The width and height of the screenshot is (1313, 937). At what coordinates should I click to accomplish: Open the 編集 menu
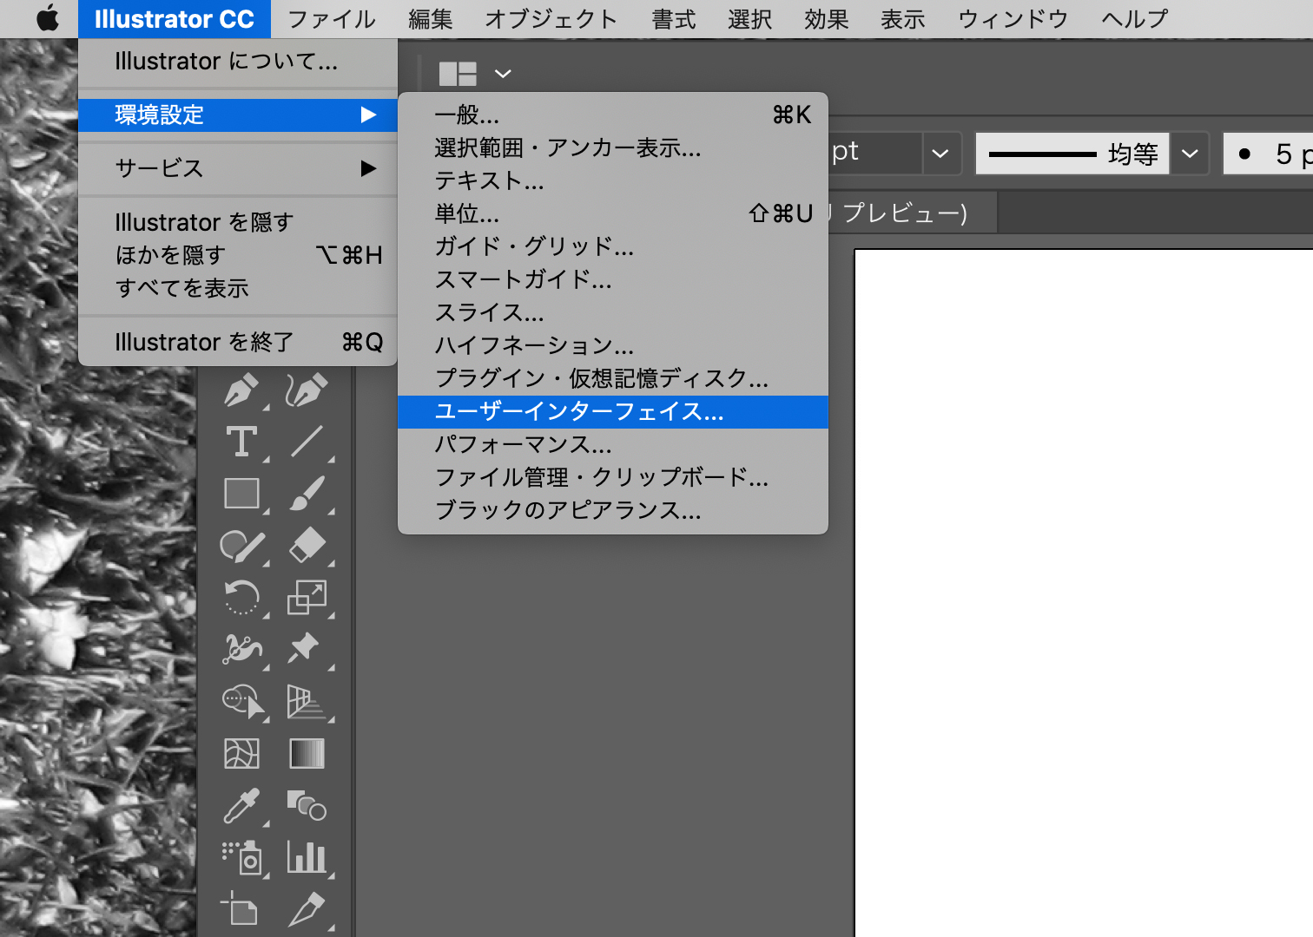pos(431,19)
